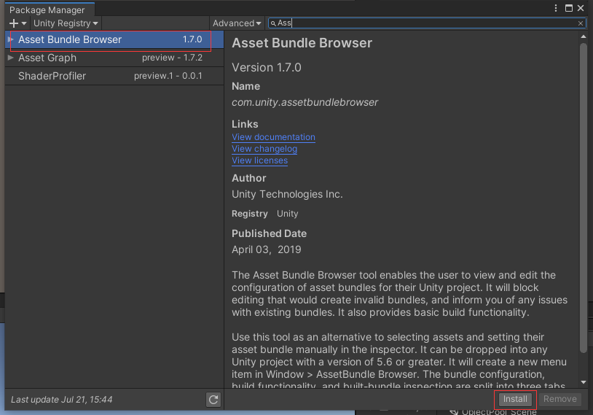Install the Asset Bundle Browser package

click(515, 399)
